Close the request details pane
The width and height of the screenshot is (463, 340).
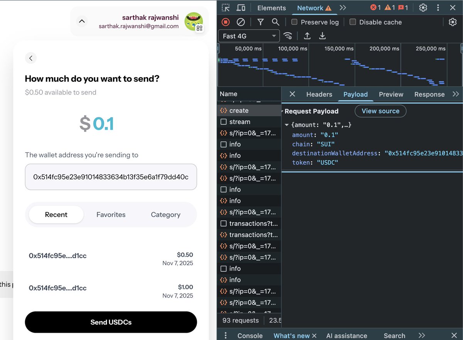pyautogui.click(x=292, y=94)
